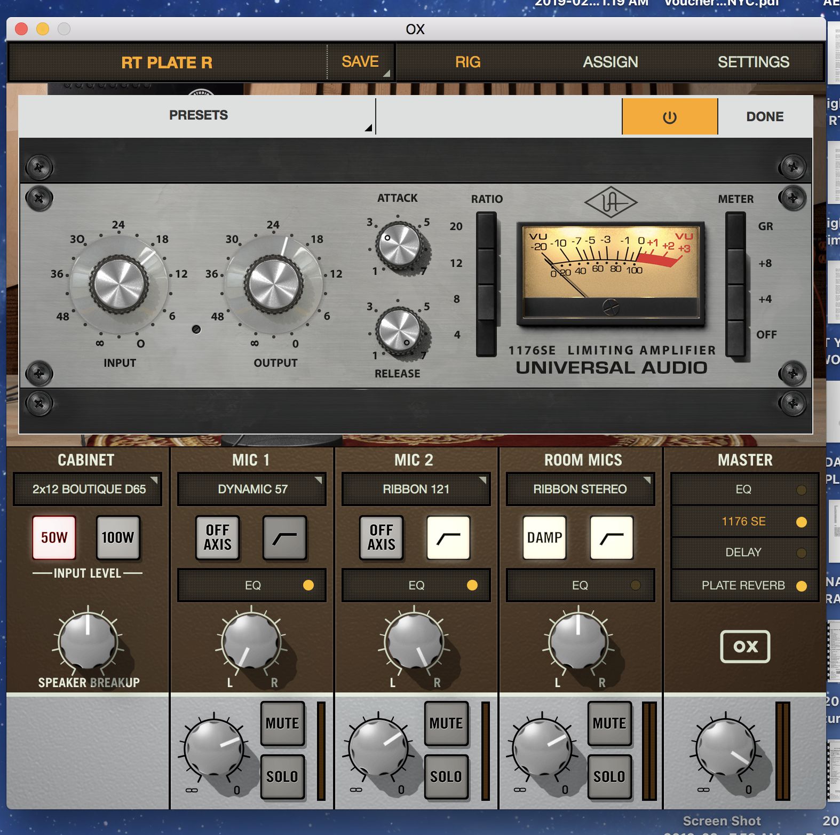This screenshot has height=835, width=840.
Task: Open Room Mics EQ
Action: 580,585
